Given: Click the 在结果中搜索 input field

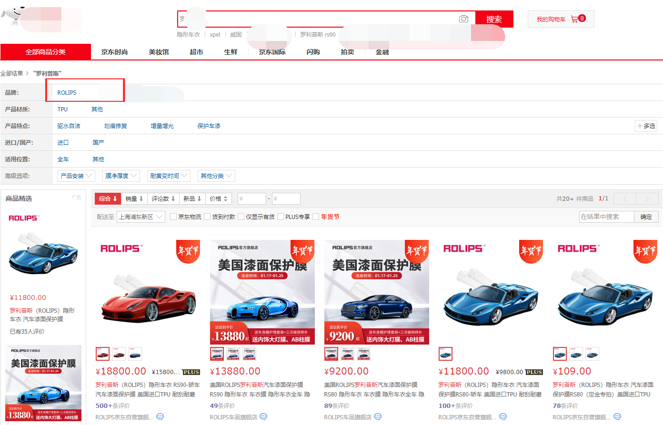Looking at the screenshot, I should [x=606, y=217].
